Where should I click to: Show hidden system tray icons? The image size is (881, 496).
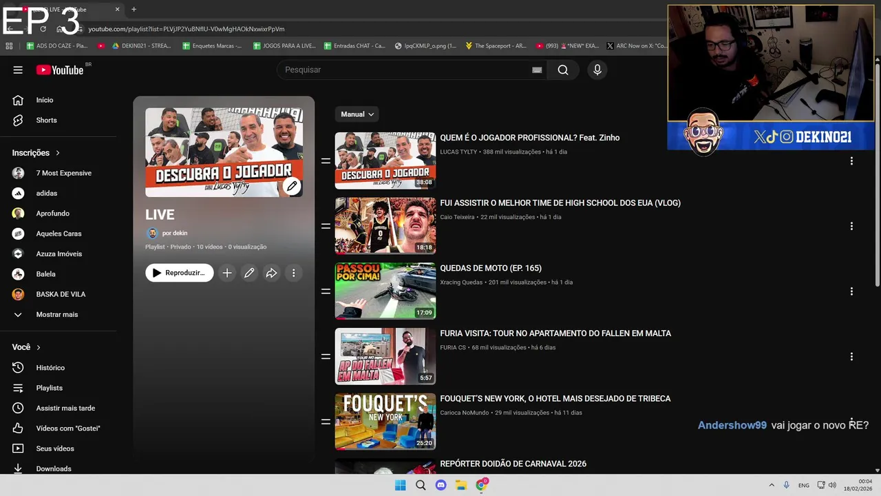(x=772, y=485)
